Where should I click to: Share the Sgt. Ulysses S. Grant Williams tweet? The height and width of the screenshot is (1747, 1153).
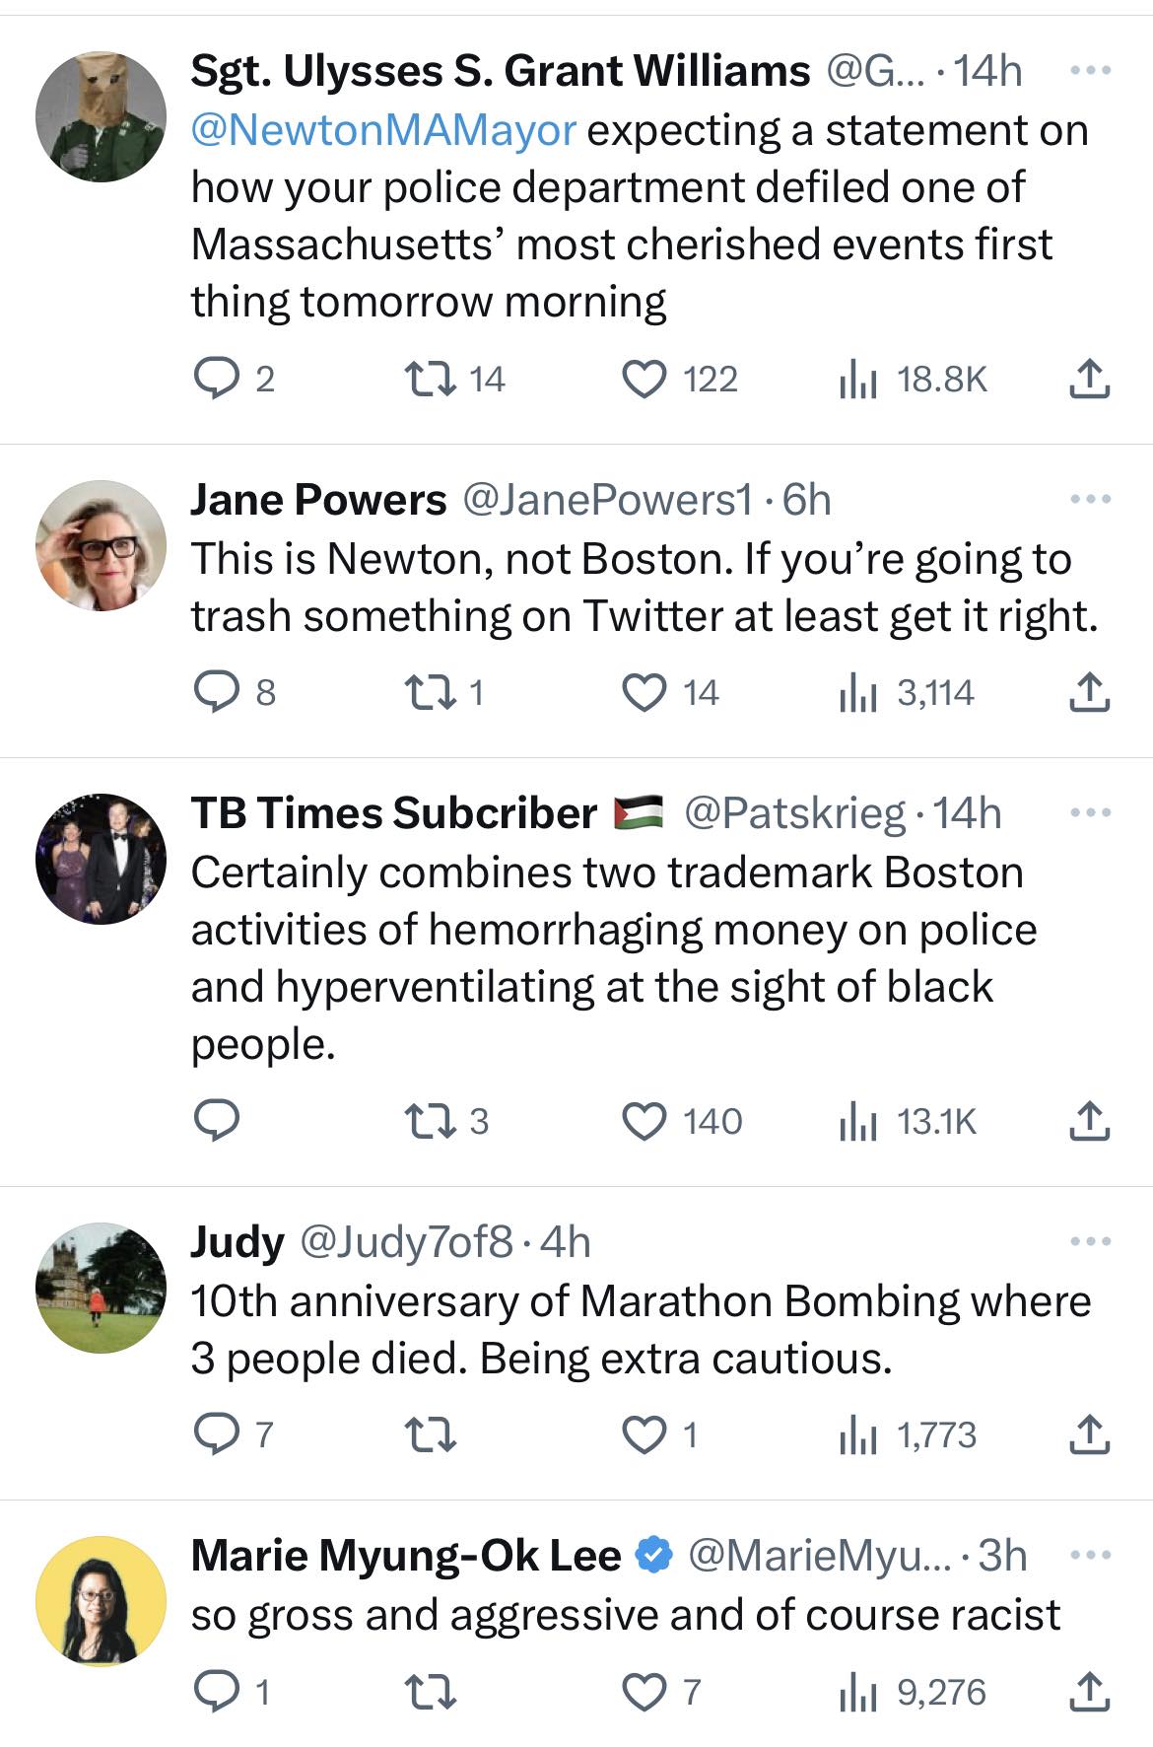(1089, 379)
